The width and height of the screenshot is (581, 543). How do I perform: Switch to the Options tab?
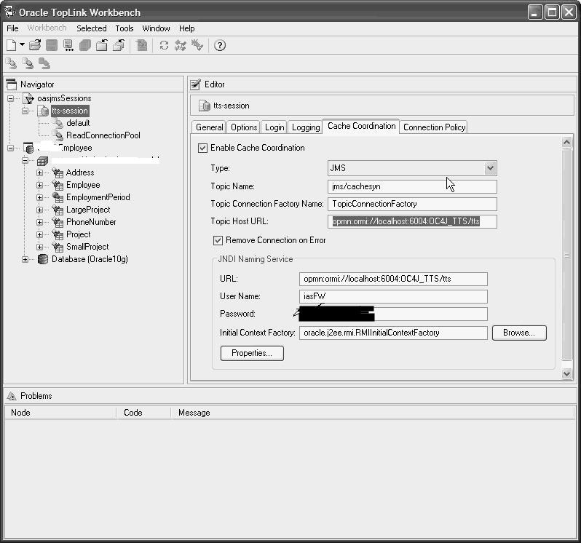point(244,127)
